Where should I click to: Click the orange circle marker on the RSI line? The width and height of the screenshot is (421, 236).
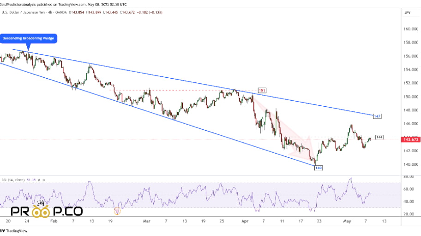(117, 211)
